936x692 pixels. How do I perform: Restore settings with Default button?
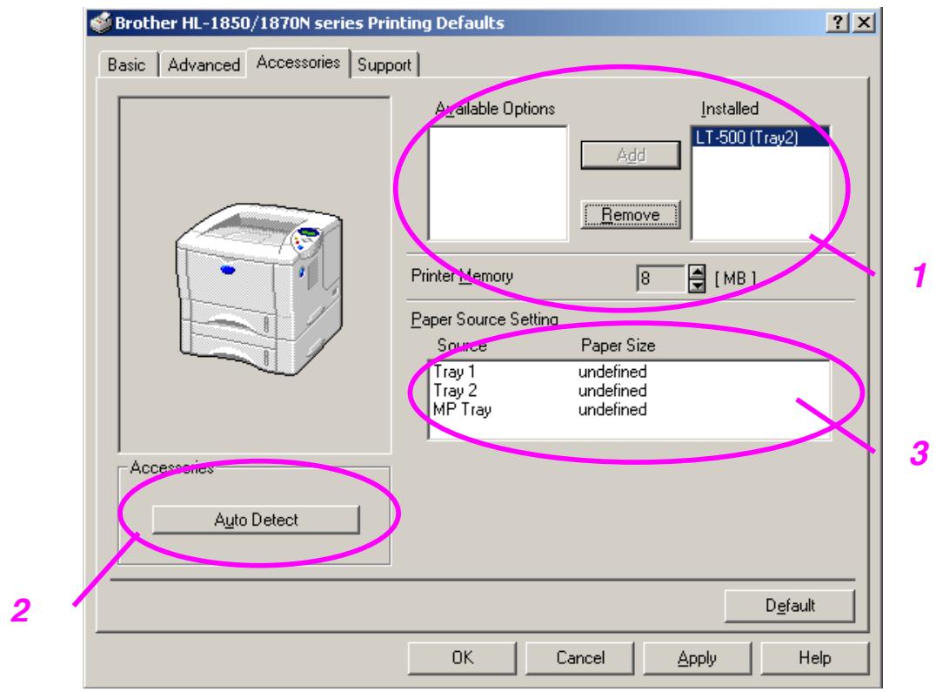pyautogui.click(x=790, y=606)
